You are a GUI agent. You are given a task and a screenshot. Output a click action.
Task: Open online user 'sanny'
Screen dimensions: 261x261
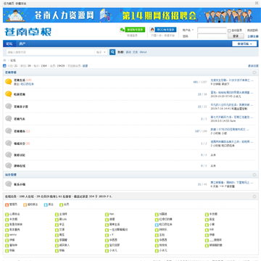coord(13,235)
